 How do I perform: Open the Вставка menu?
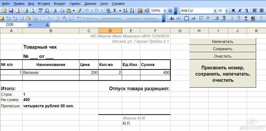[x=44, y=4]
